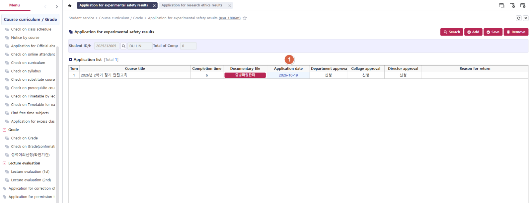Viewport: 531px width, 203px height.
Task: Click the Remove button
Action: pyautogui.click(x=516, y=32)
